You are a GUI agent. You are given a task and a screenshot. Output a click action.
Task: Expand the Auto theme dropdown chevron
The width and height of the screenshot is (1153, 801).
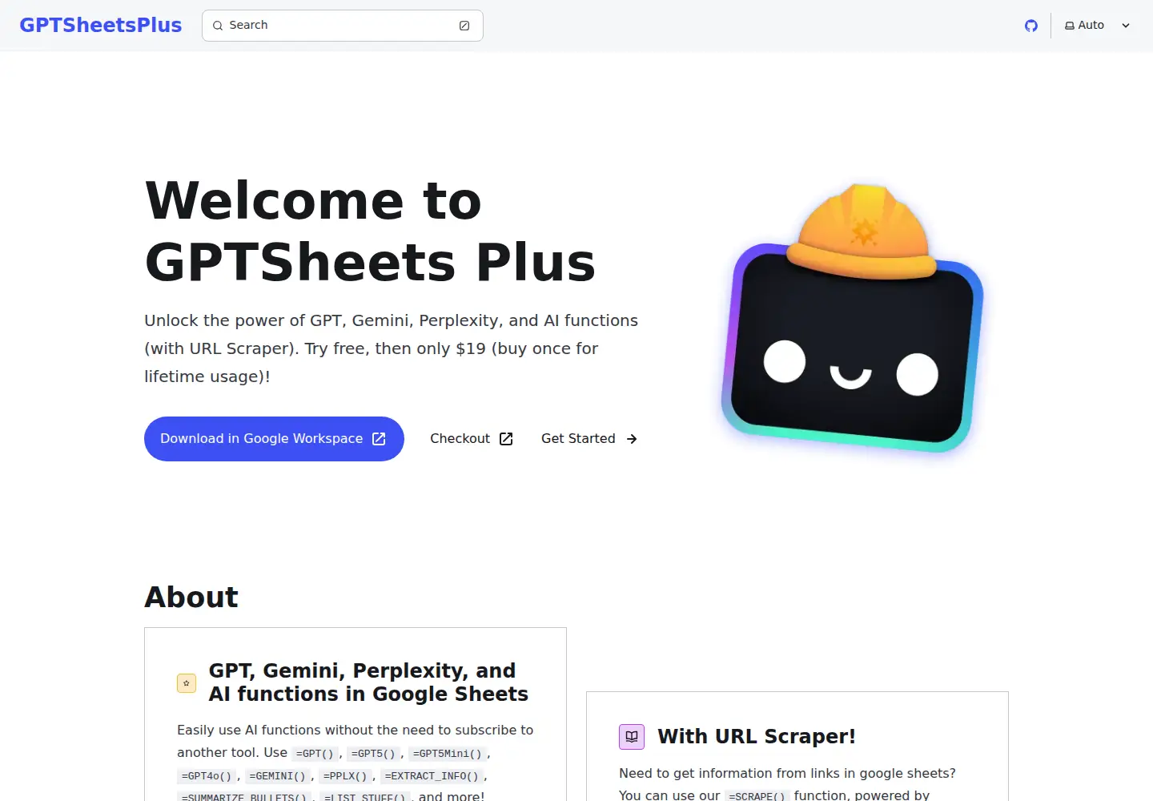1126,26
